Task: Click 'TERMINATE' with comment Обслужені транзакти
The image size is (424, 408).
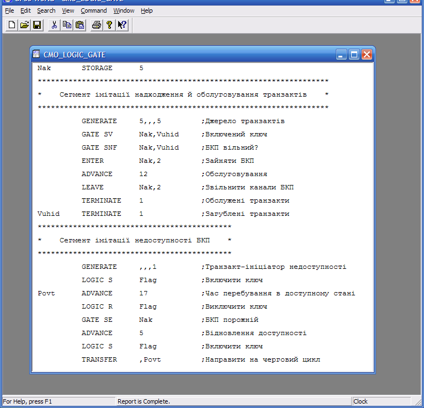Action: click(102, 200)
